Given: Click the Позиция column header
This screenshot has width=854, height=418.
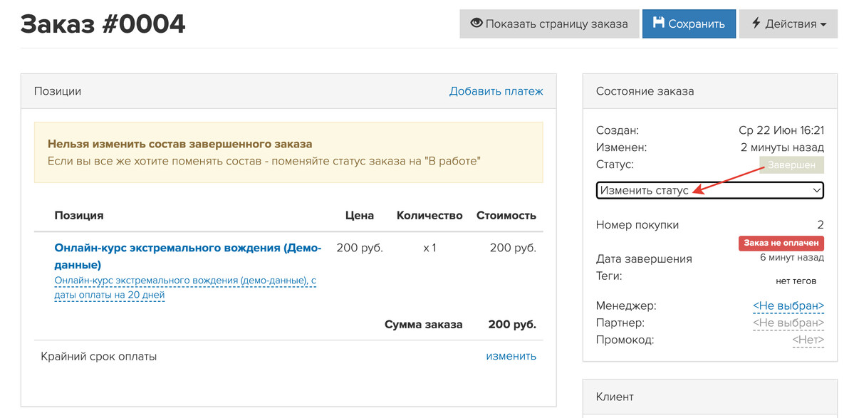Looking at the screenshot, I should [79, 216].
